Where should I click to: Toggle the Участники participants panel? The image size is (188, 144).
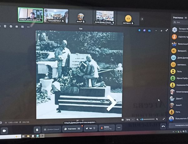coord(72,128)
